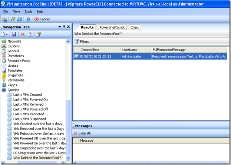Click the red X delete icon in Navigation Tree toolbar
Viewport: 231px width, 165px height.
(x=23, y=34)
